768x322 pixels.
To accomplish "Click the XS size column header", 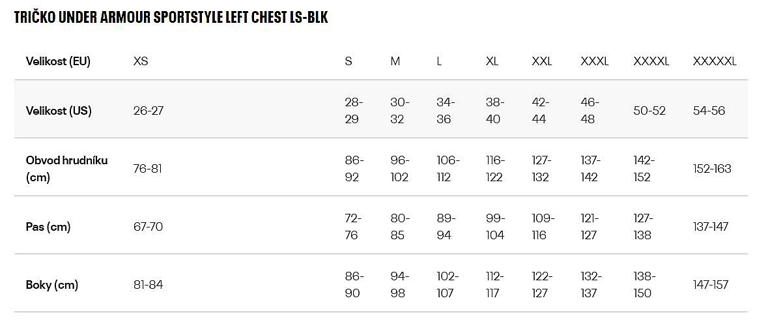I will click(x=141, y=61).
